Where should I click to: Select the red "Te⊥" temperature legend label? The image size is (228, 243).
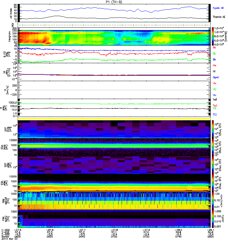pos(215,105)
